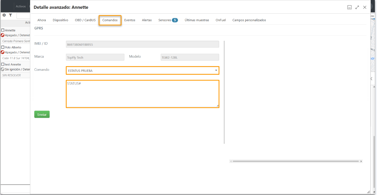Viewport: 377px width, 195px height.
Task: Click the page vertical scrollbar on right edge
Action: (374, 161)
